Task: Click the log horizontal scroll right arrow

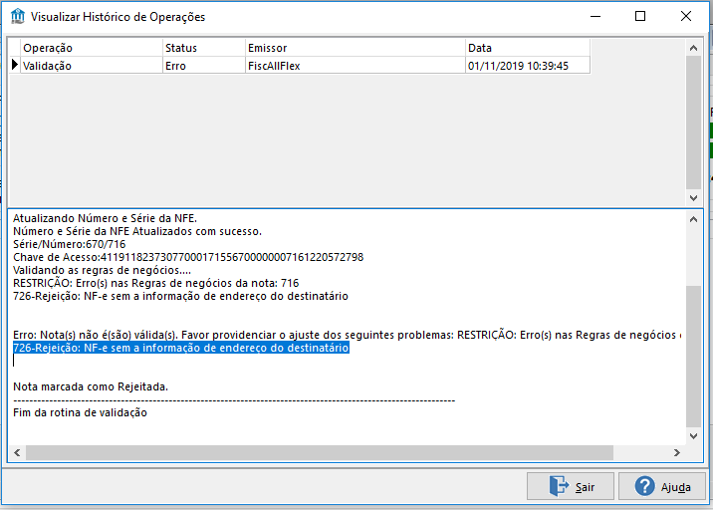Action: point(676,452)
